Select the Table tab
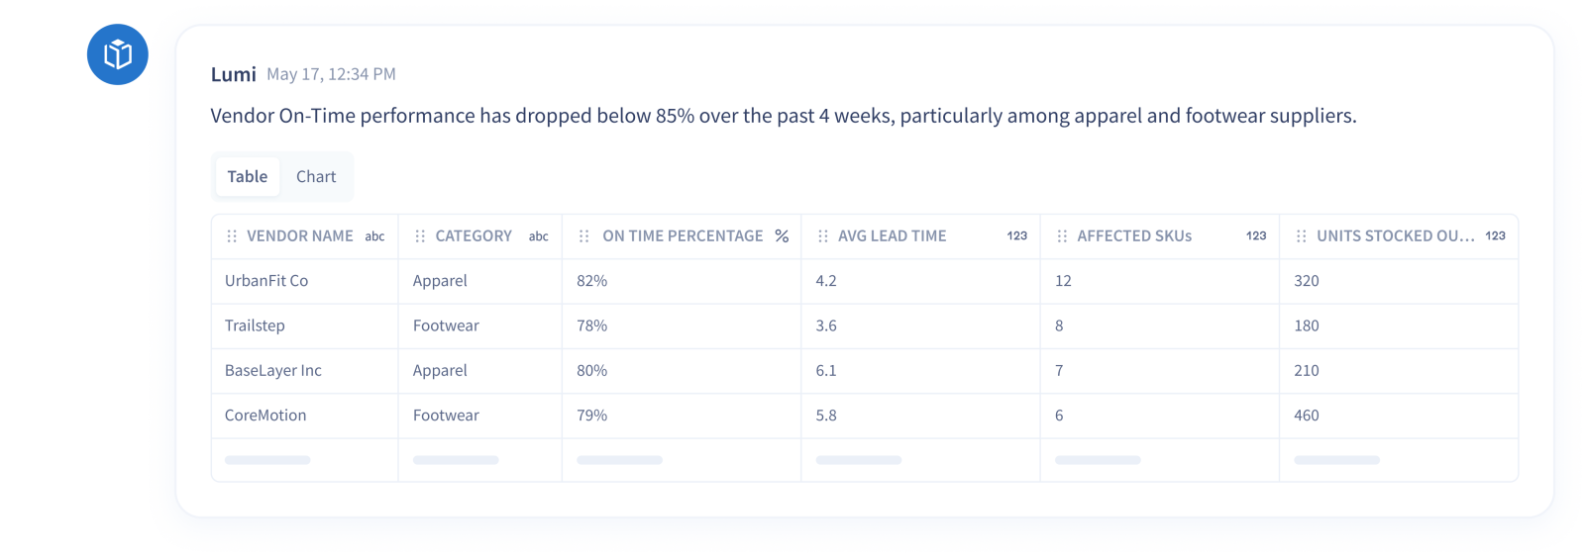The image size is (1585, 556). [248, 176]
